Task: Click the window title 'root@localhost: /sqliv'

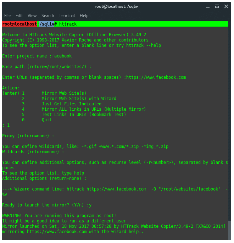Action: (x=116, y=6)
